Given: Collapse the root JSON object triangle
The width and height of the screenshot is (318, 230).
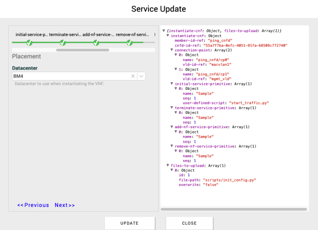Looking at the screenshot, I should pos(164,31).
